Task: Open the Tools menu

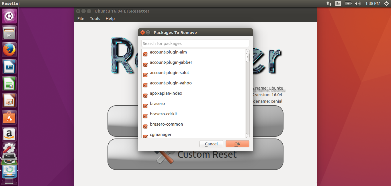Action: click(x=95, y=19)
